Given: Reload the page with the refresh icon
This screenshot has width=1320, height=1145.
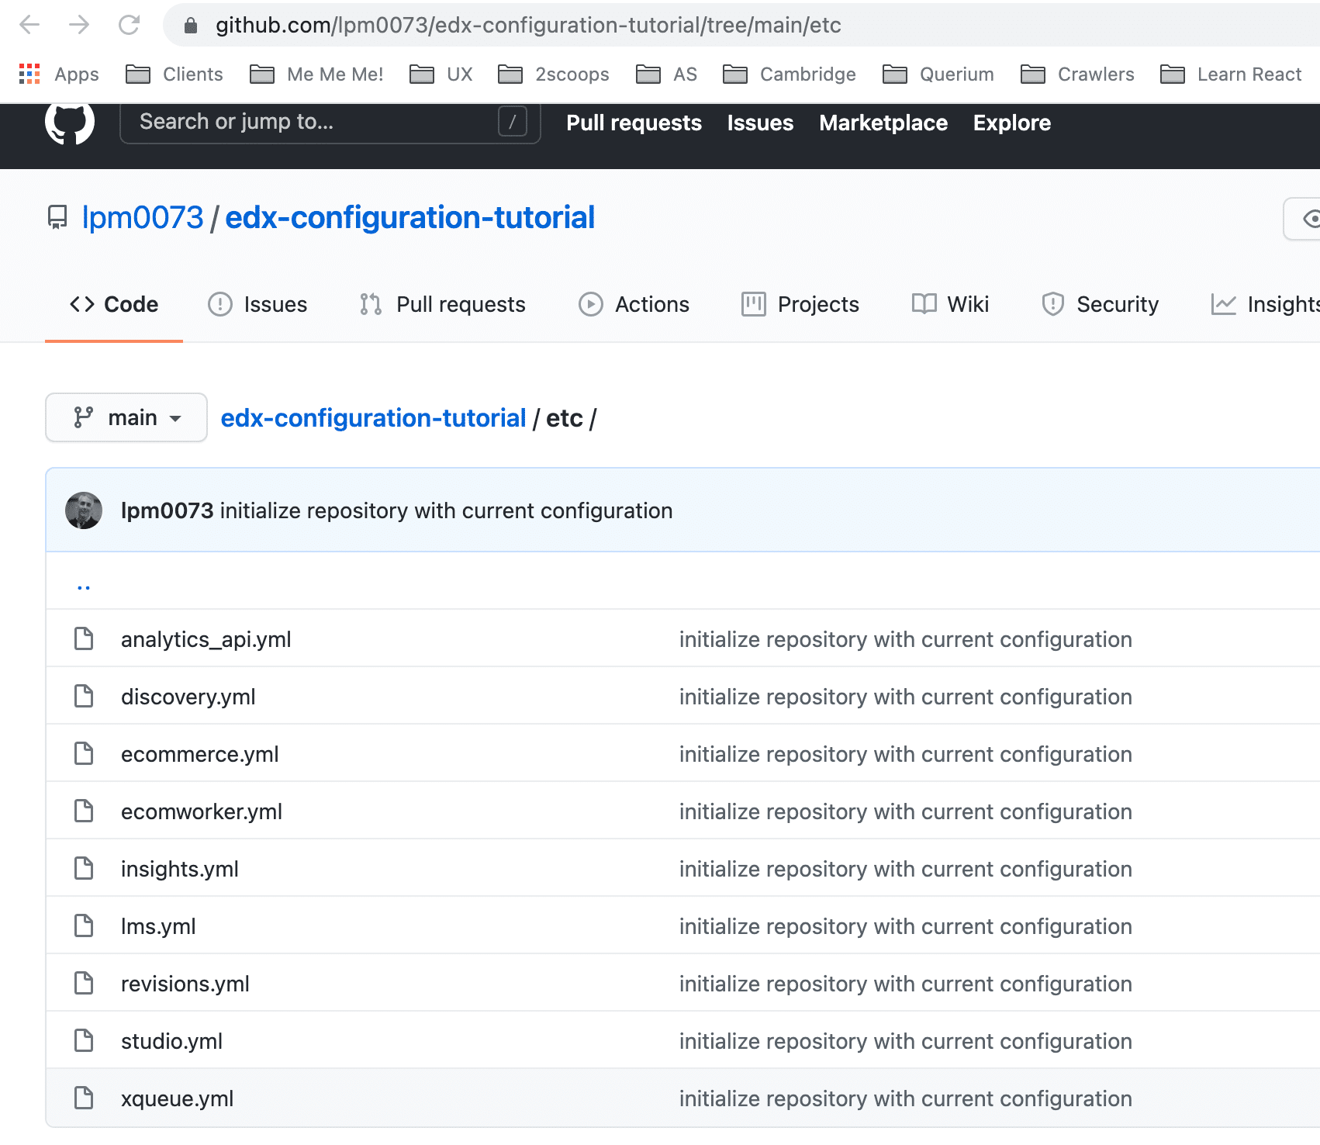Looking at the screenshot, I should 129,25.
